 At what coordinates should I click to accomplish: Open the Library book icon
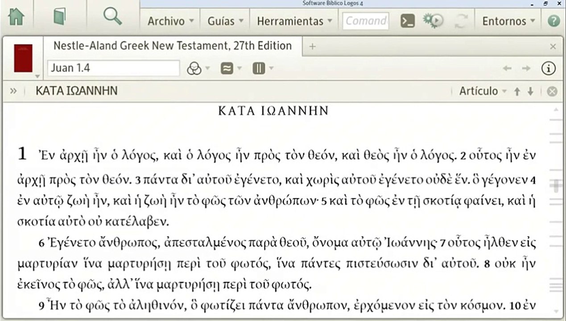pos(59,17)
